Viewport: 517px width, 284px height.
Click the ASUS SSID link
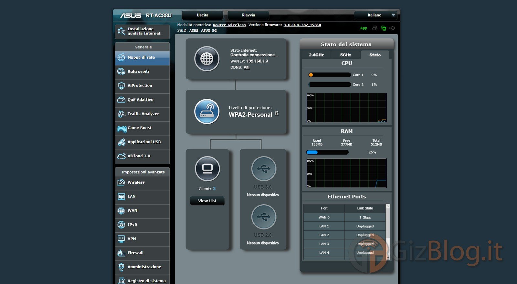194,31
